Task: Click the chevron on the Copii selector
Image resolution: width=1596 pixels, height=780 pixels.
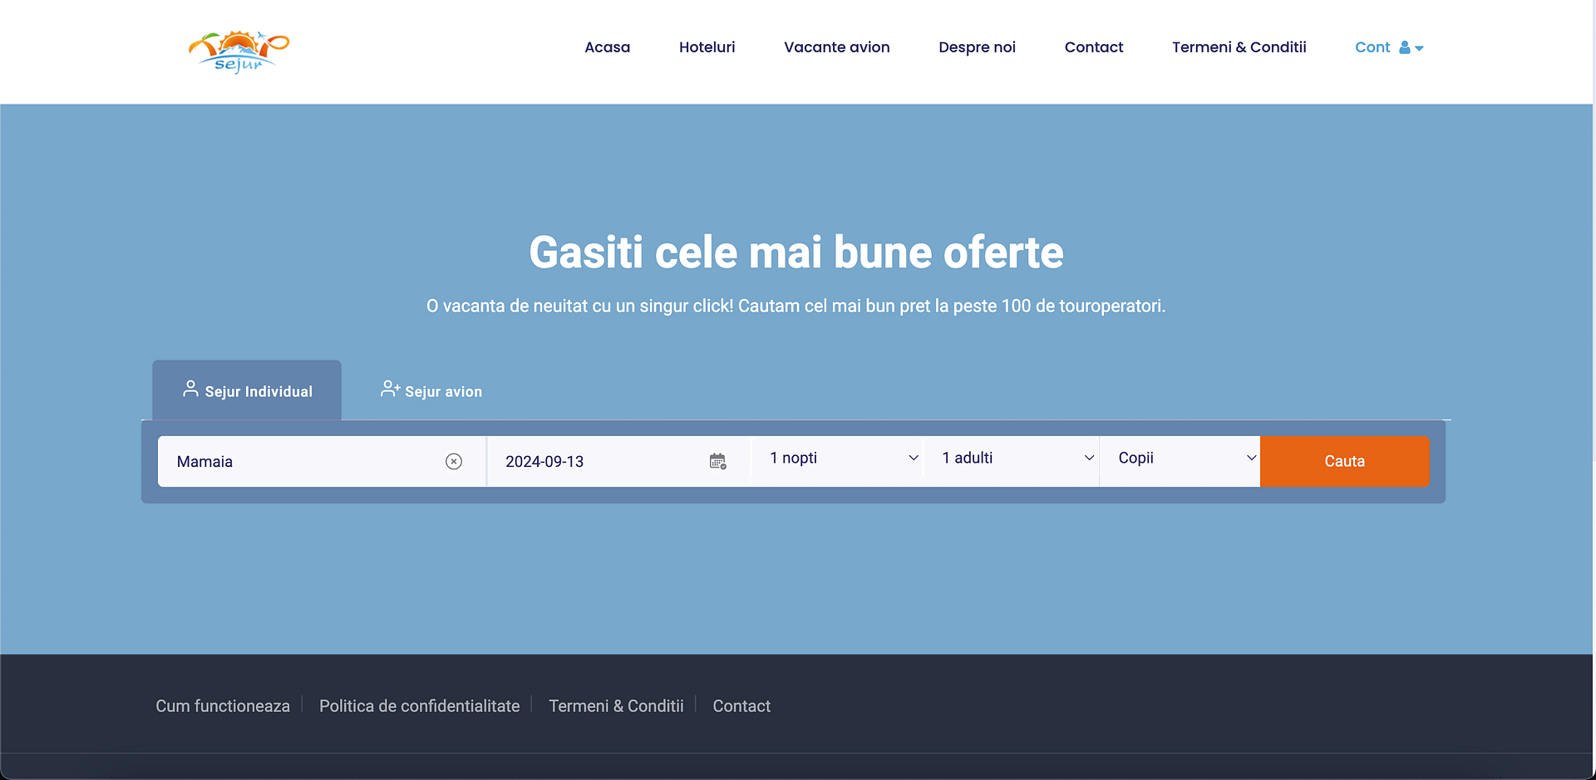Action: [x=1251, y=458]
